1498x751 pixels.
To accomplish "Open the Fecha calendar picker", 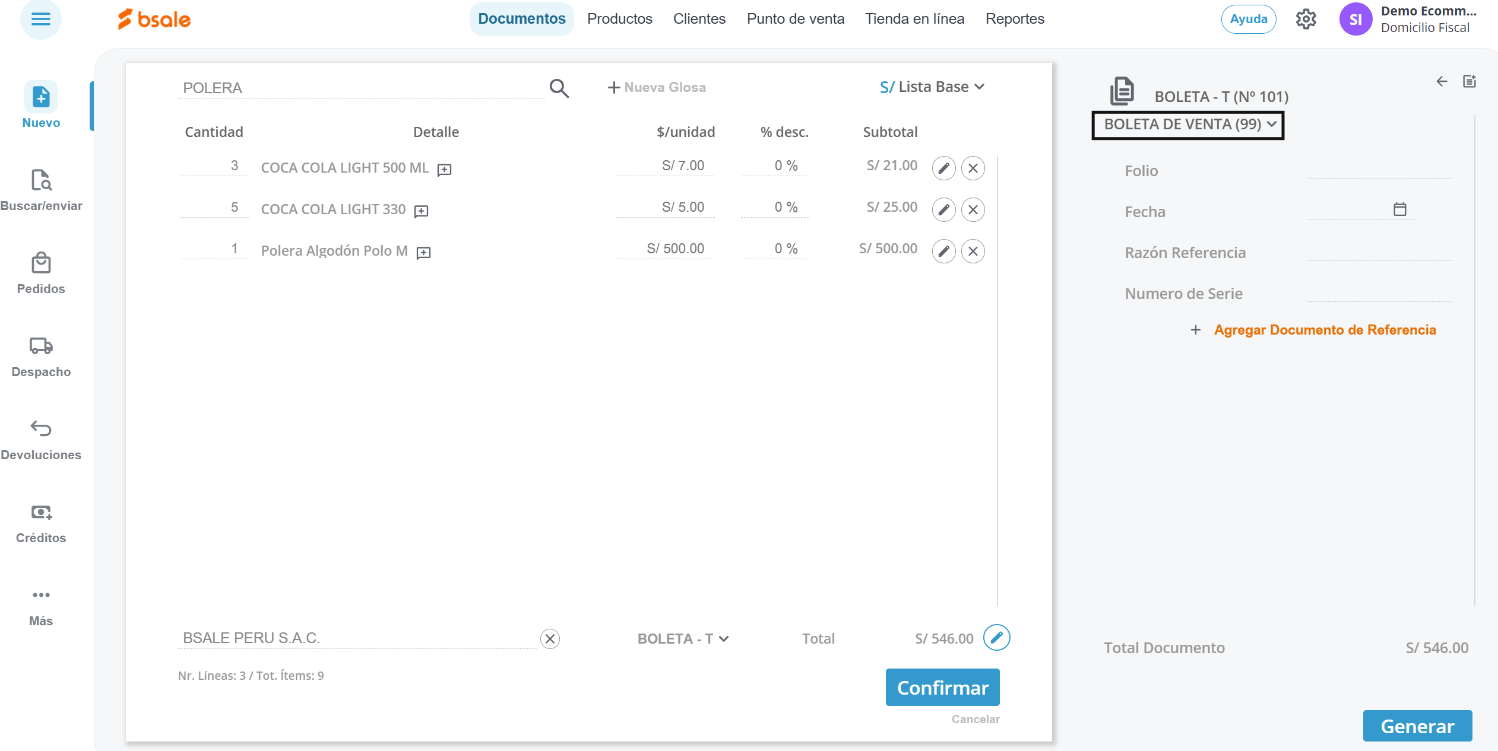I will pos(1399,209).
